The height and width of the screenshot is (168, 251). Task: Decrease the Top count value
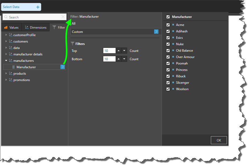[124, 51]
